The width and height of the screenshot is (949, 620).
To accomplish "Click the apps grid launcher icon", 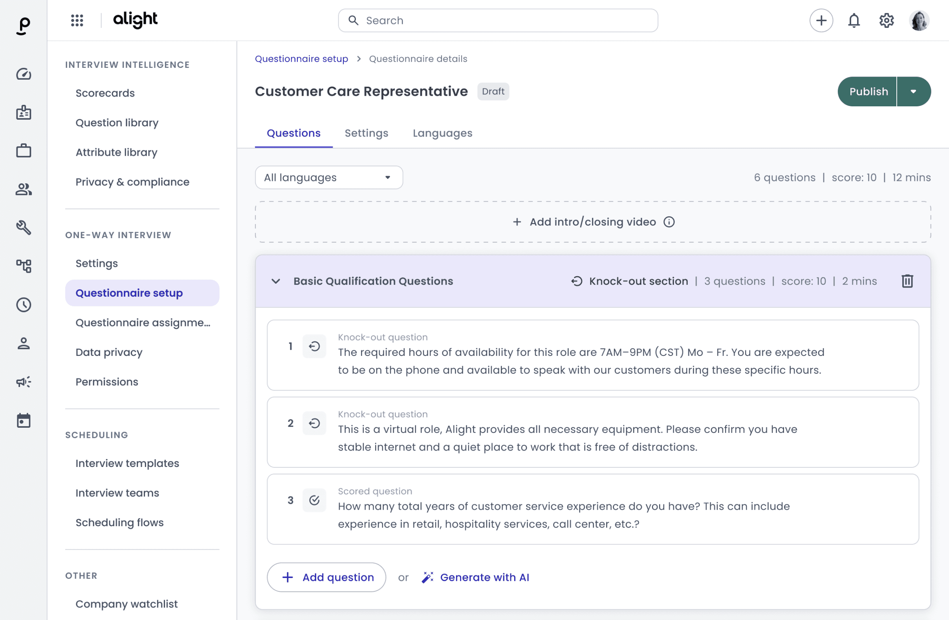I will tap(77, 20).
